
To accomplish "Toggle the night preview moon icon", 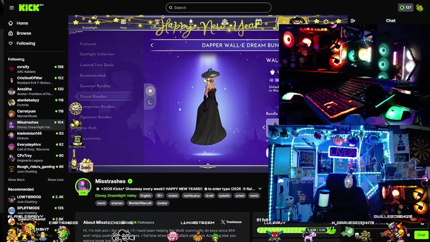I will pos(150,102).
